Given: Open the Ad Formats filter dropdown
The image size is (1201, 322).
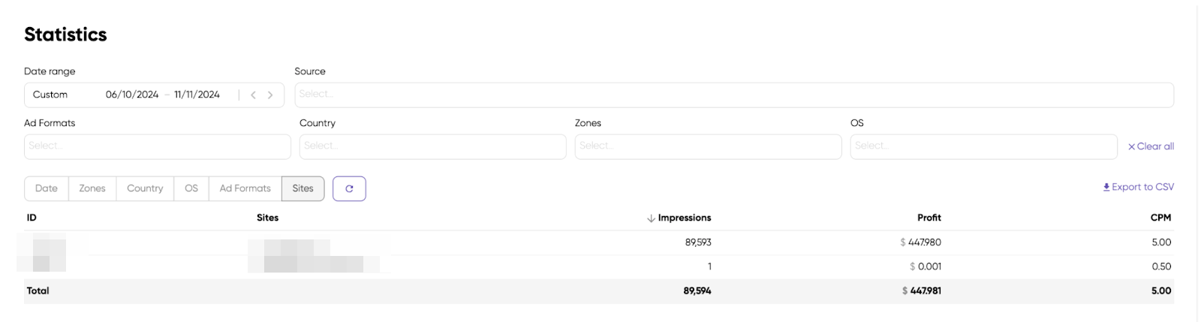Looking at the screenshot, I should pos(158,146).
